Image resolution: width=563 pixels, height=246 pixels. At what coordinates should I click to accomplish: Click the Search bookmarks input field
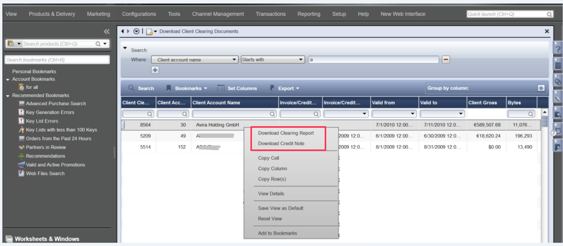tap(57, 60)
